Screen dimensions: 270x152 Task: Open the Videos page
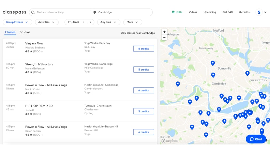tap(193, 12)
